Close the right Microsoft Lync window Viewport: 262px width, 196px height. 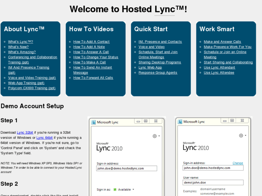[242, 120]
